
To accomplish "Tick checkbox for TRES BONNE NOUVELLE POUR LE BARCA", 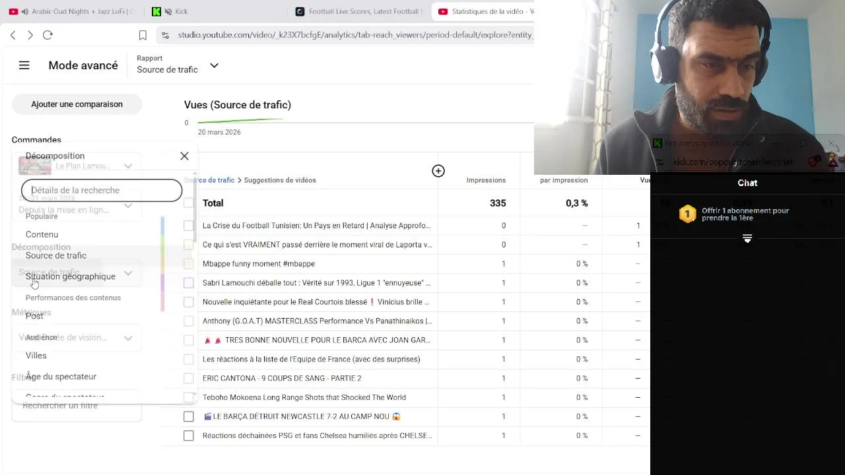I will [189, 340].
